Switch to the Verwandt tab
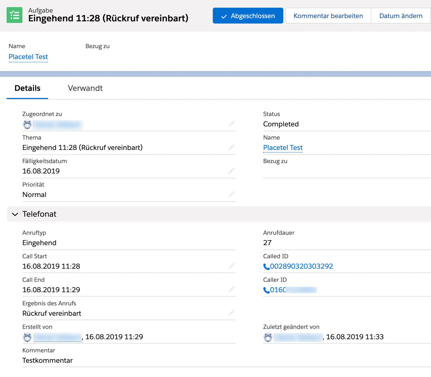This screenshot has height=377, width=431. (85, 88)
